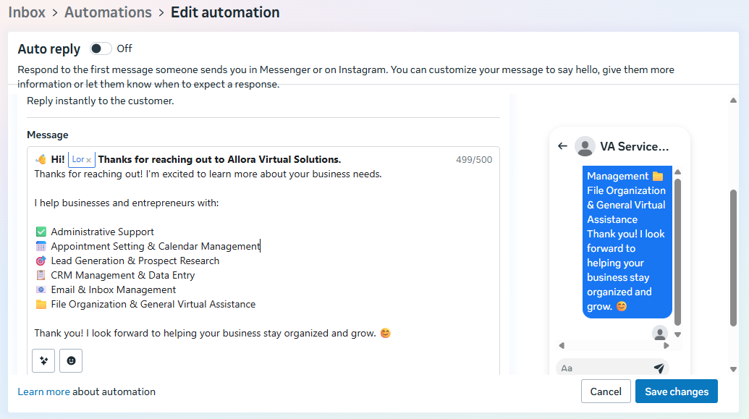Image resolution: width=749 pixels, height=419 pixels.
Task: Click 'I help businesses and entrepreneurs with:' line
Action: click(127, 203)
